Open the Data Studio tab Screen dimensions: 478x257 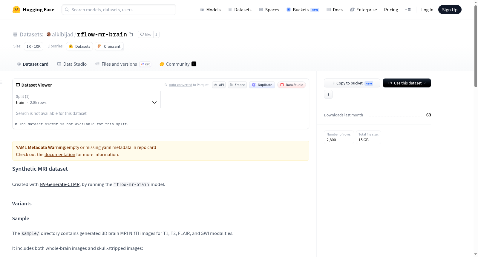[x=72, y=64]
